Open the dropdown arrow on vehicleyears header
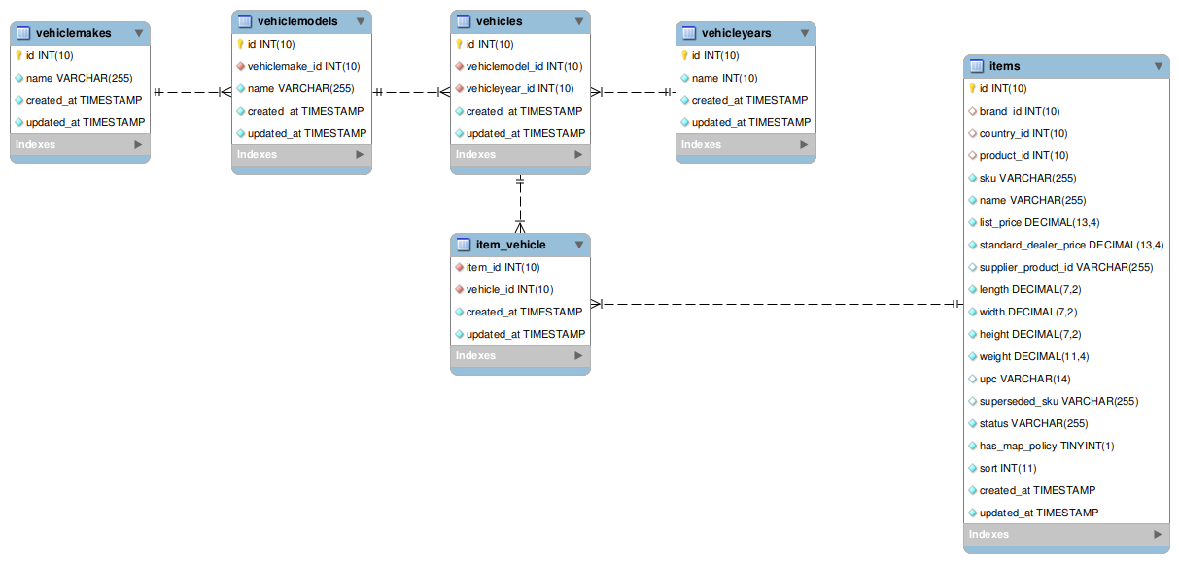Screen dimensions: 1179x563 click(805, 32)
